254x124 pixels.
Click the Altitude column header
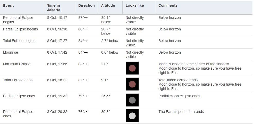tap(108, 5)
